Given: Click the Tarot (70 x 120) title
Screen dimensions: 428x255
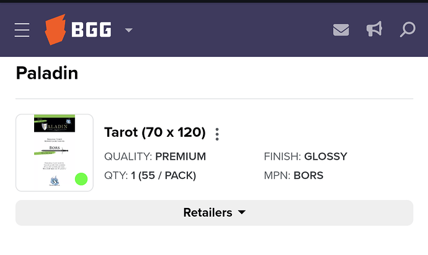Looking at the screenshot, I should (154, 132).
